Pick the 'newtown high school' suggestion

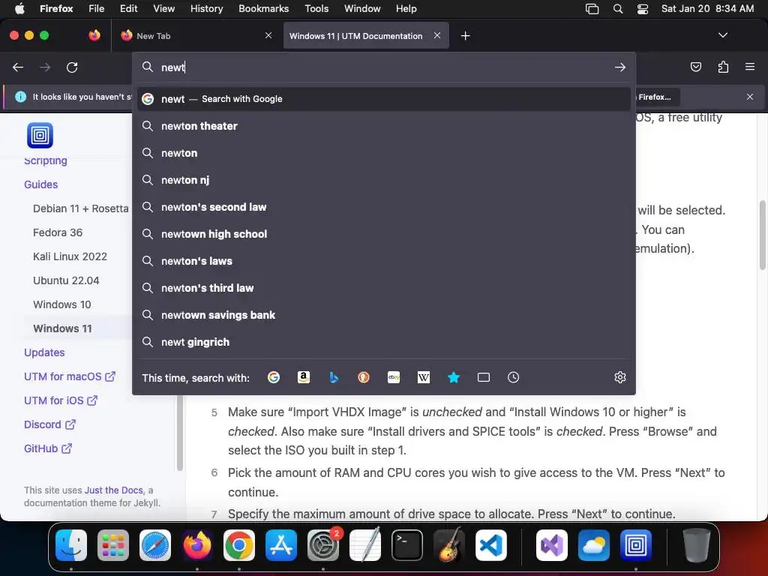384,234
